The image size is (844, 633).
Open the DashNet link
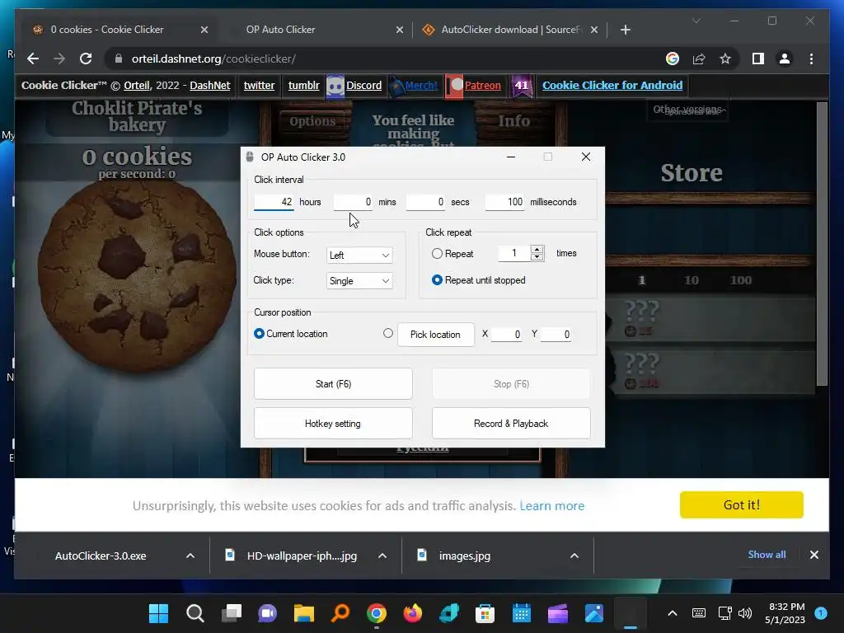pos(210,85)
